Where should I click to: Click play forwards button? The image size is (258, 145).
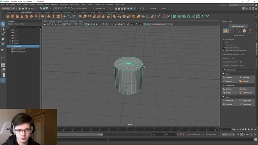tap(246, 129)
